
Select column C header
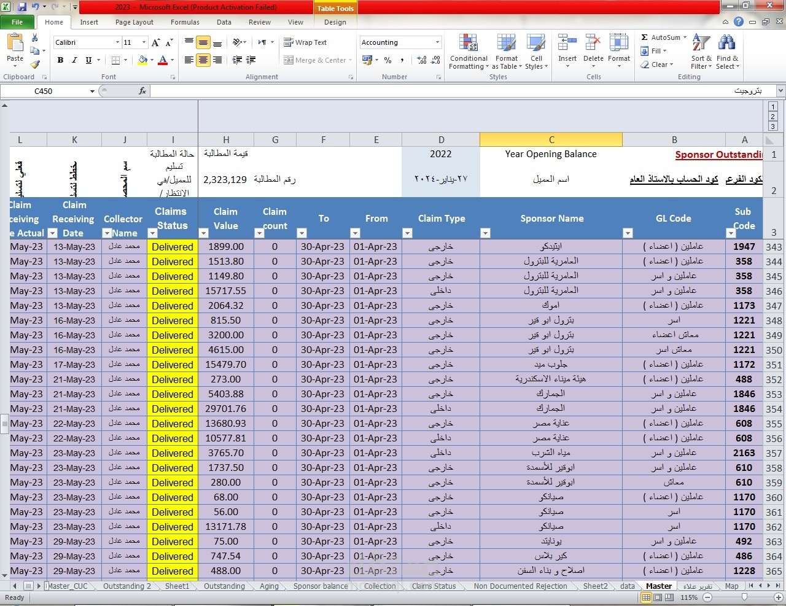(551, 139)
